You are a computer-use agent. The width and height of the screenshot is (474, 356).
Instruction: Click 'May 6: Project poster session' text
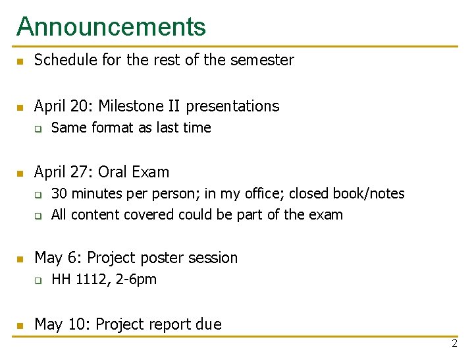pos(136,258)
